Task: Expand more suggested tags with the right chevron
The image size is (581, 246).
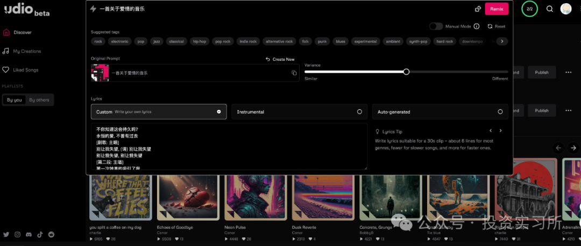Action: coord(502,41)
